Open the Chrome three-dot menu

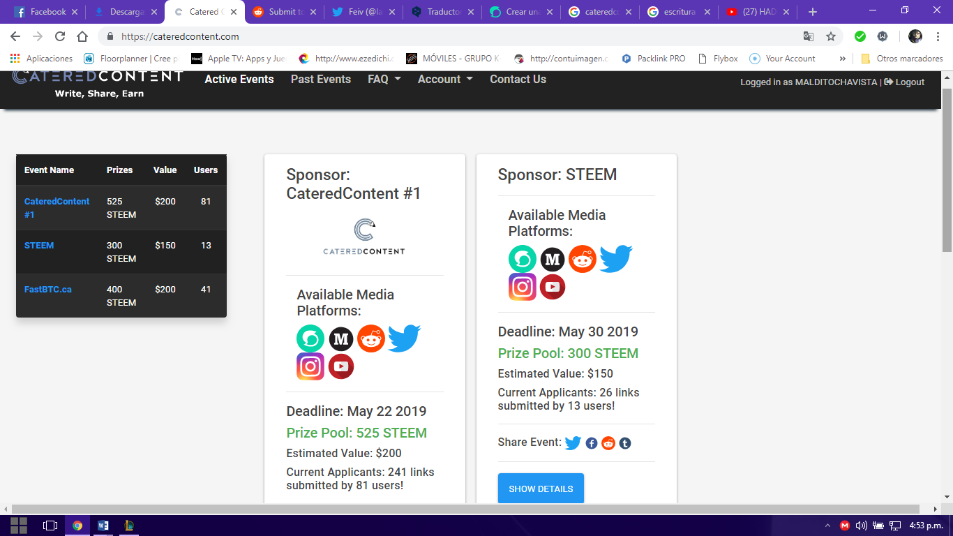tap(938, 36)
